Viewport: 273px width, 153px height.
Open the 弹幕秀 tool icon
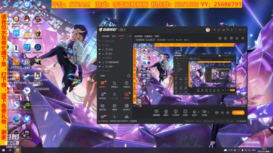coord(114,107)
